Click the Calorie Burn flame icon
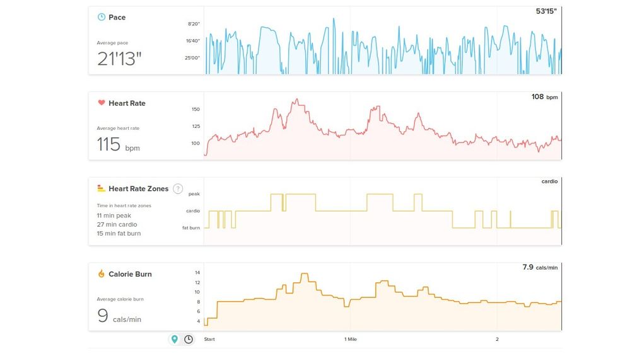This screenshot has width=630, height=354. coord(102,274)
